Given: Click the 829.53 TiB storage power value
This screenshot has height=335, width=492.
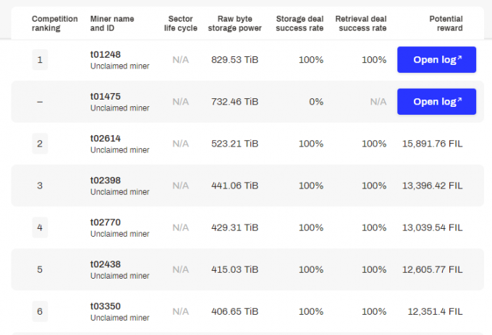Looking at the screenshot, I should (234, 60).
